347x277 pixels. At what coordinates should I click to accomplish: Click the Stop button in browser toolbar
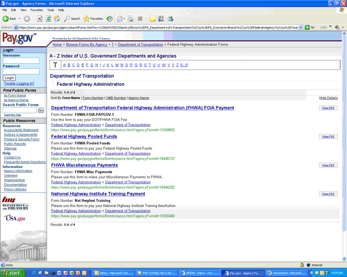(x=39, y=19)
